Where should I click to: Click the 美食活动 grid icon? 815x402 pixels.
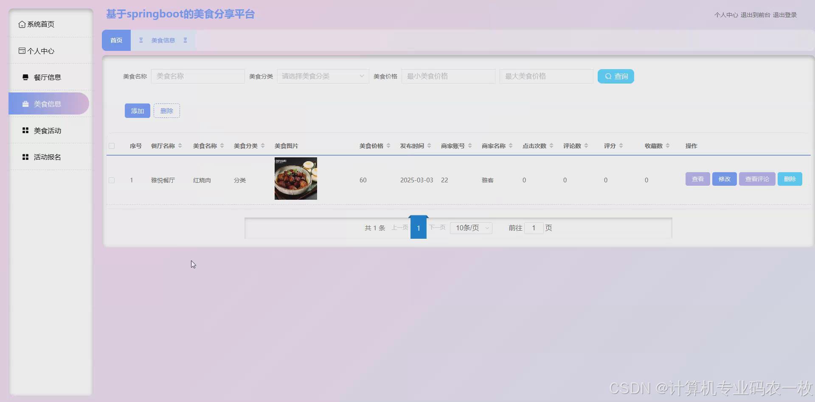coord(25,130)
